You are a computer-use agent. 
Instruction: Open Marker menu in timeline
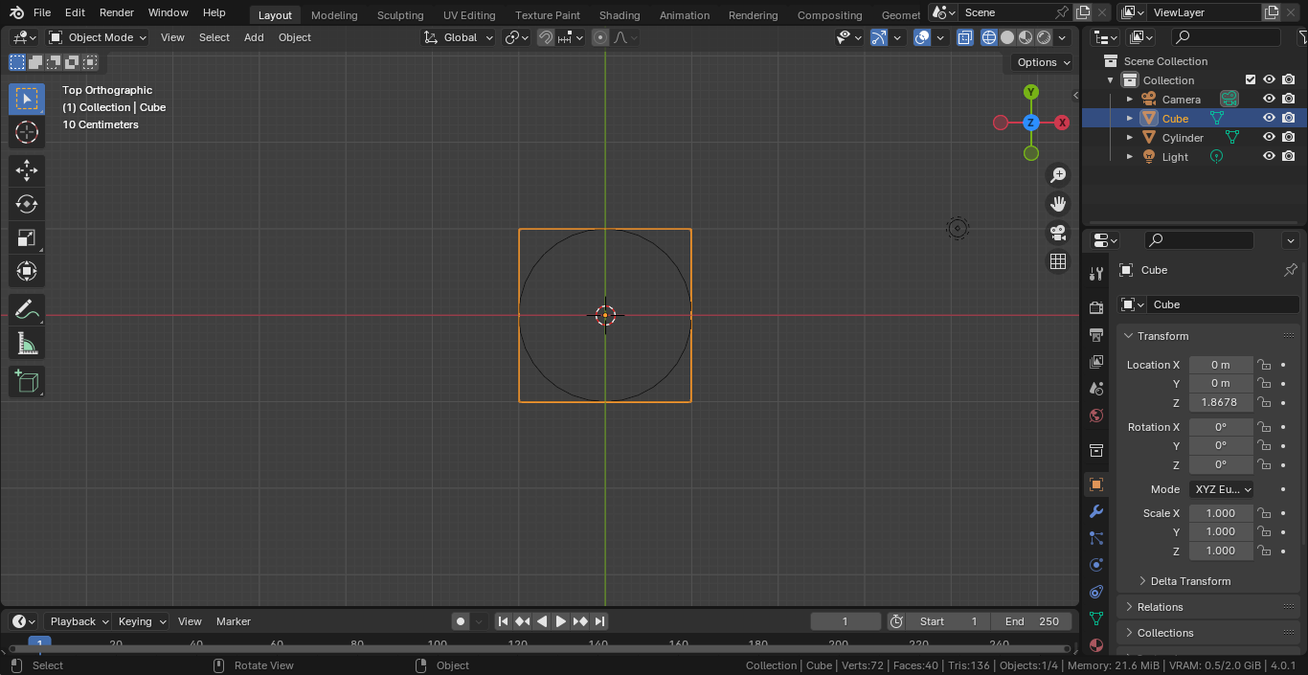pyautogui.click(x=234, y=621)
